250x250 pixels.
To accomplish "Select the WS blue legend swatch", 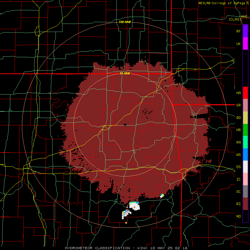I will pyautogui.click(x=245, y=154).
